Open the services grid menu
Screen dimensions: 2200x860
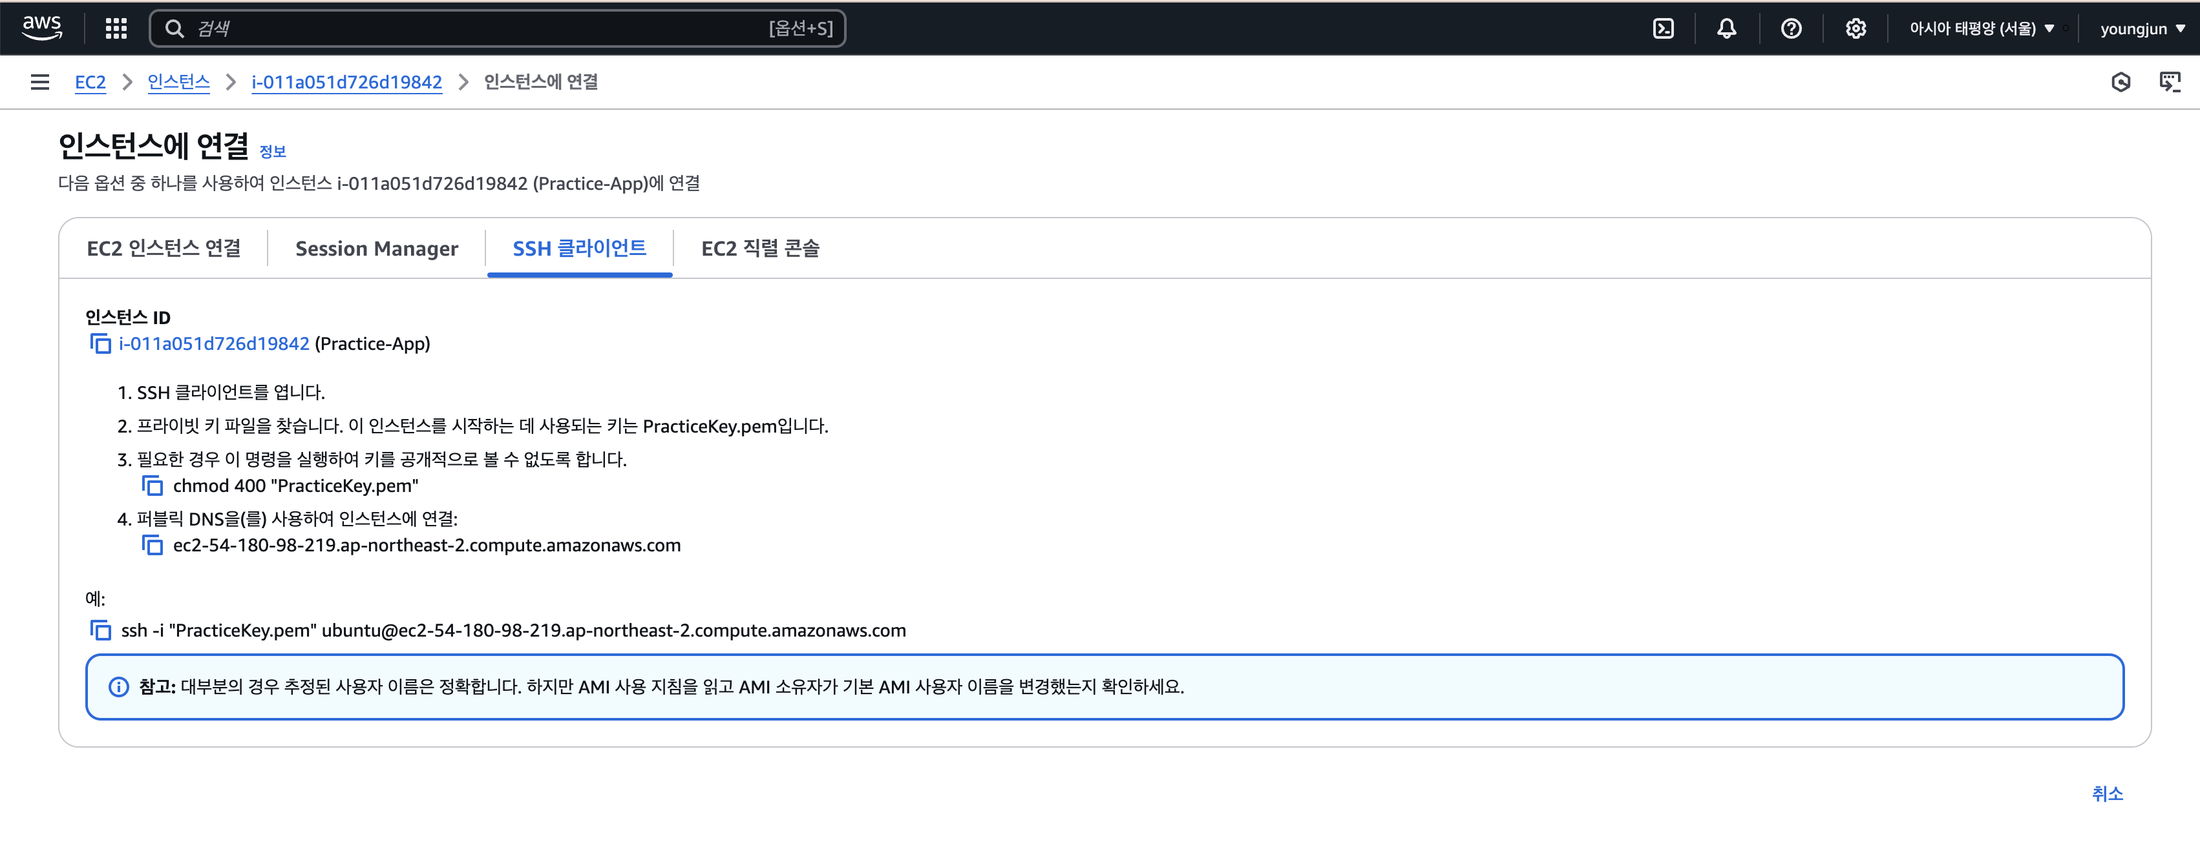[x=116, y=28]
